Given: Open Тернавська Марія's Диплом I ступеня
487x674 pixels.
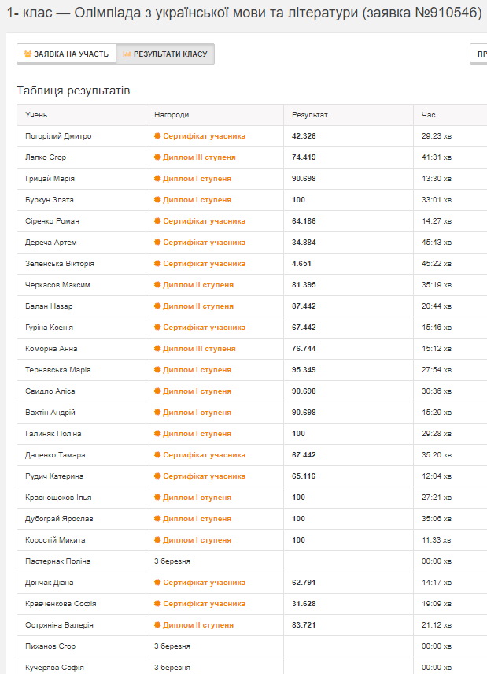Looking at the screenshot, I should [x=197, y=370].
